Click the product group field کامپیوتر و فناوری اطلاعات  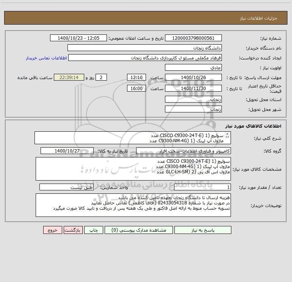pyautogui.click(x=184, y=151)
